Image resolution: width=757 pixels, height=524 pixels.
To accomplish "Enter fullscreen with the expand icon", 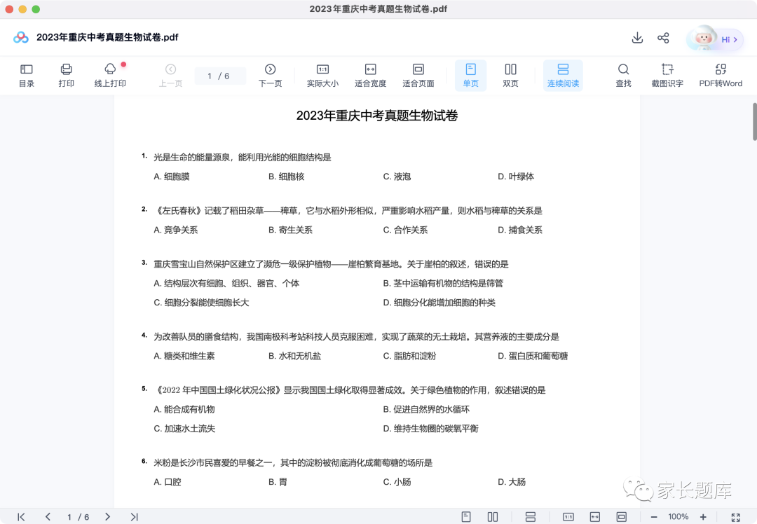I will point(736,517).
